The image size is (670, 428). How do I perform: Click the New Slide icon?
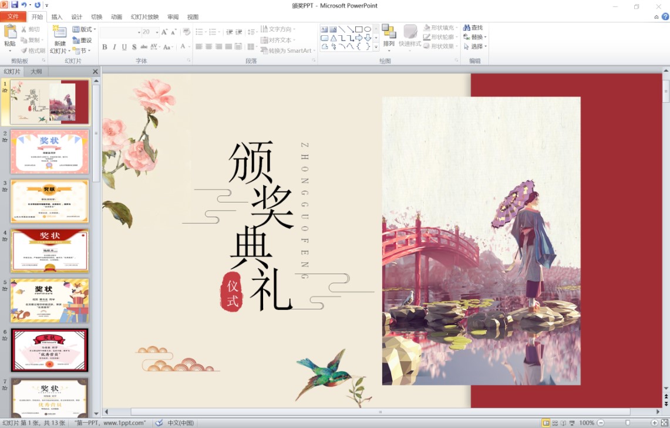(x=59, y=32)
